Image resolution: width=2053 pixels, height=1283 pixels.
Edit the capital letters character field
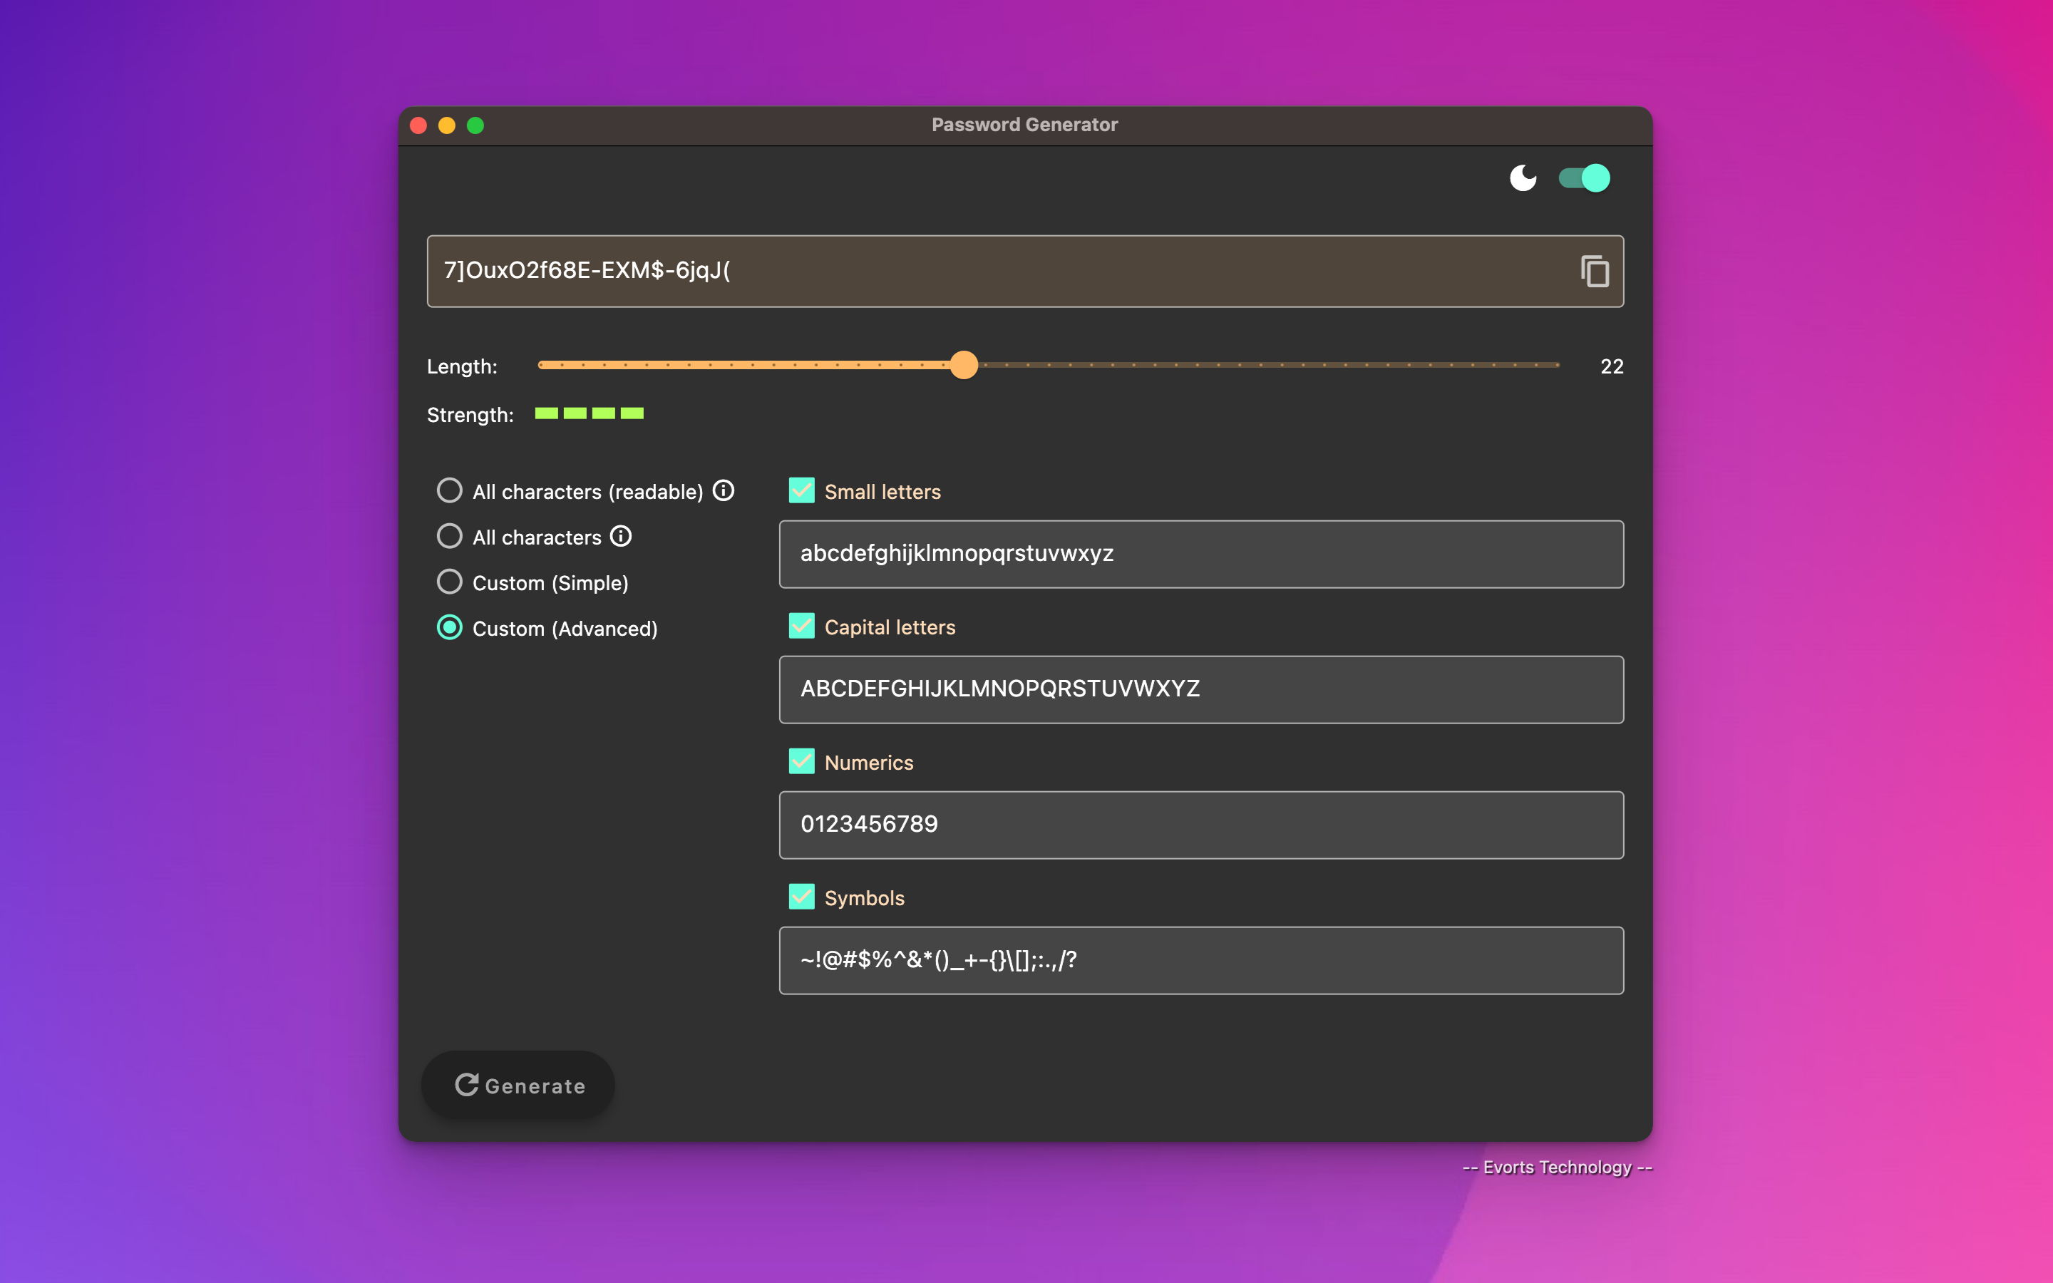point(1200,689)
